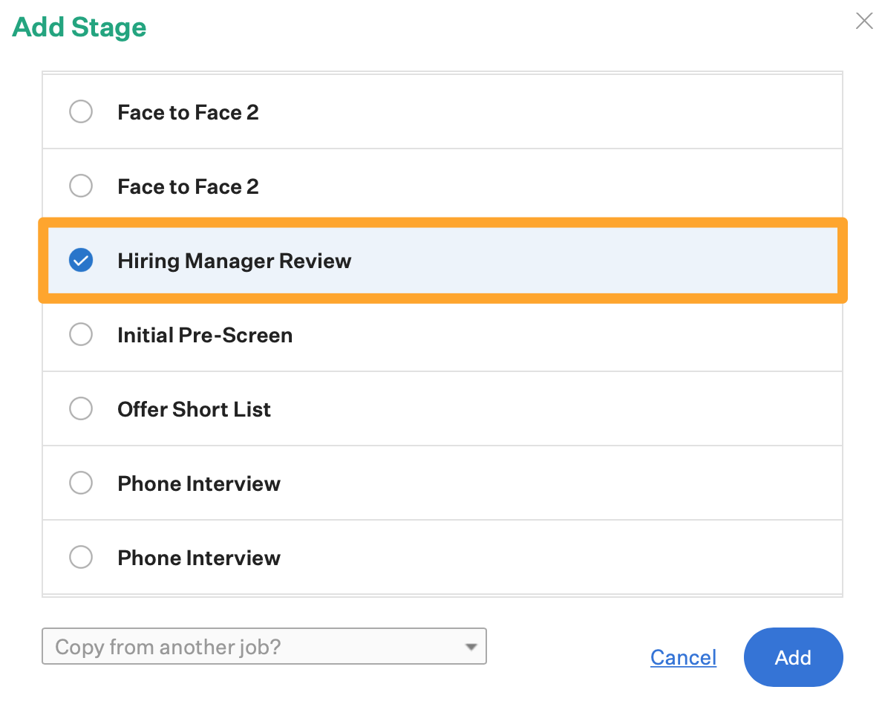
Task: Select the Initial Pre-Screen radio button
Action: [81, 335]
